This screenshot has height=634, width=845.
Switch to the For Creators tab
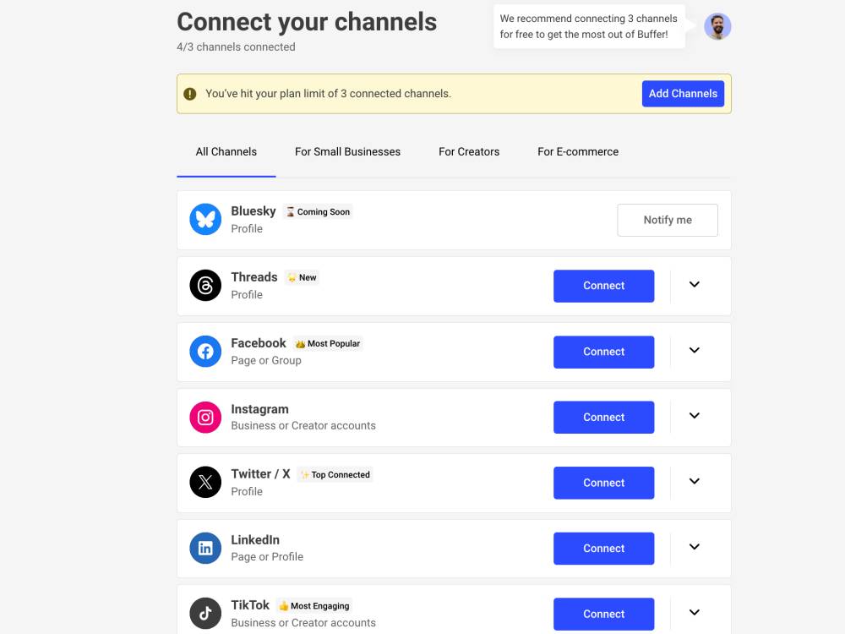pyautogui.click(x=469, y=152)
